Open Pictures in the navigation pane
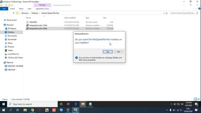 [11, 47]
